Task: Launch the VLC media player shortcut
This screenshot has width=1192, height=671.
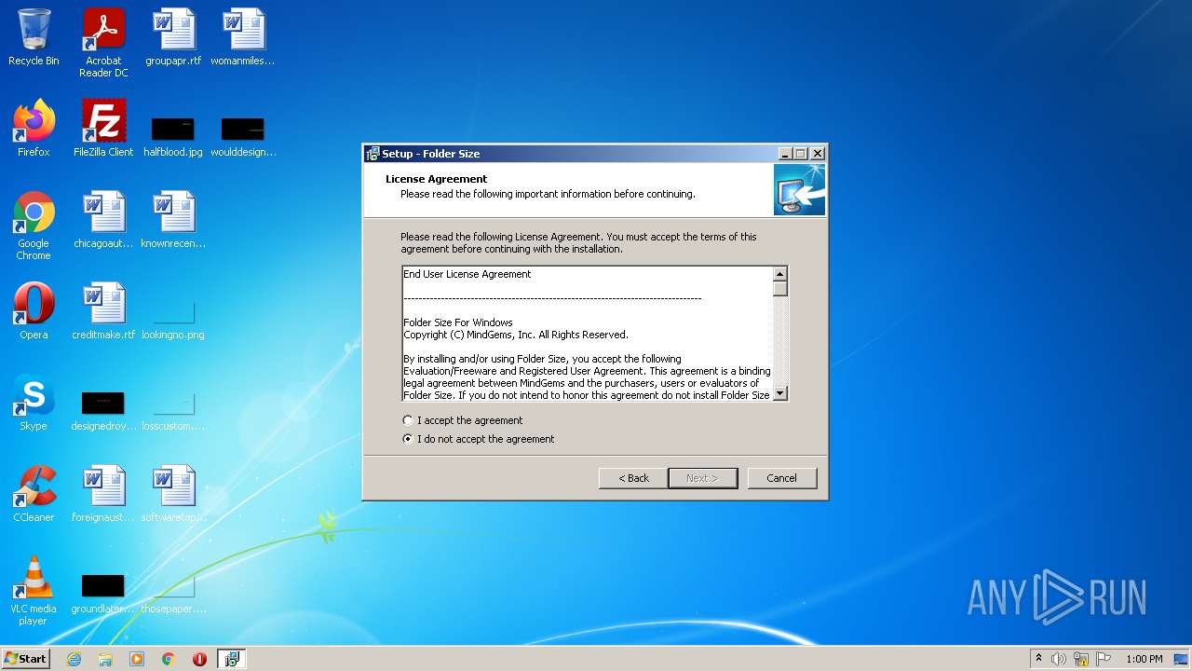Action: [34, 591]
